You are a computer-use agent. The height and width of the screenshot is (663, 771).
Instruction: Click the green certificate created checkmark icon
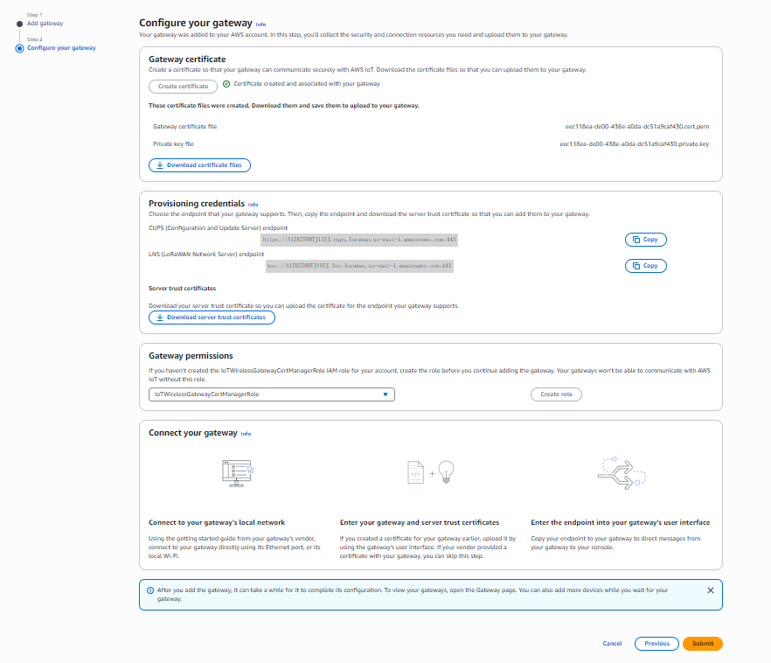coord(226,84)
